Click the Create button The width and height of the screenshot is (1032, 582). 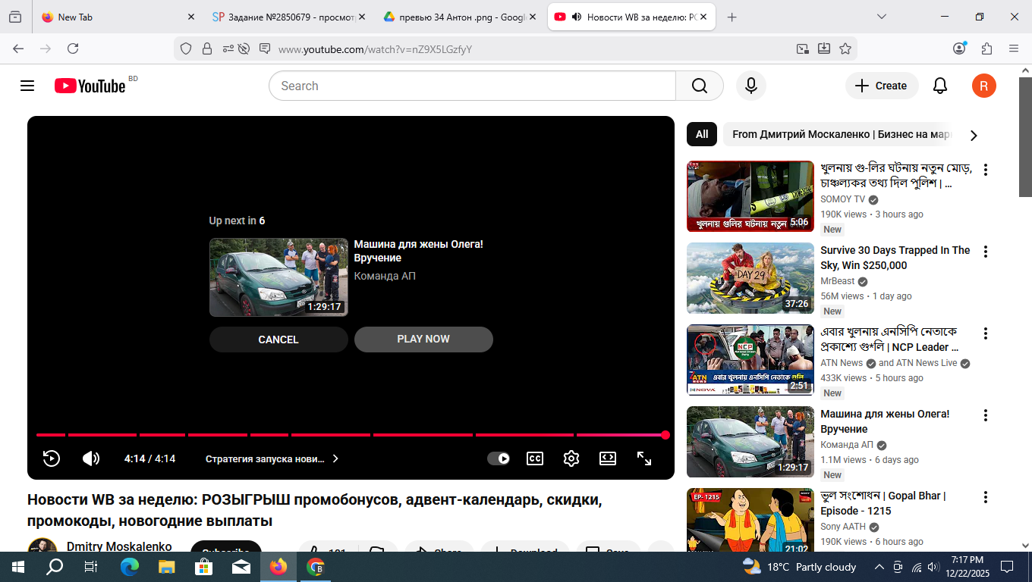pyautogui.click(x=882, y=86)
